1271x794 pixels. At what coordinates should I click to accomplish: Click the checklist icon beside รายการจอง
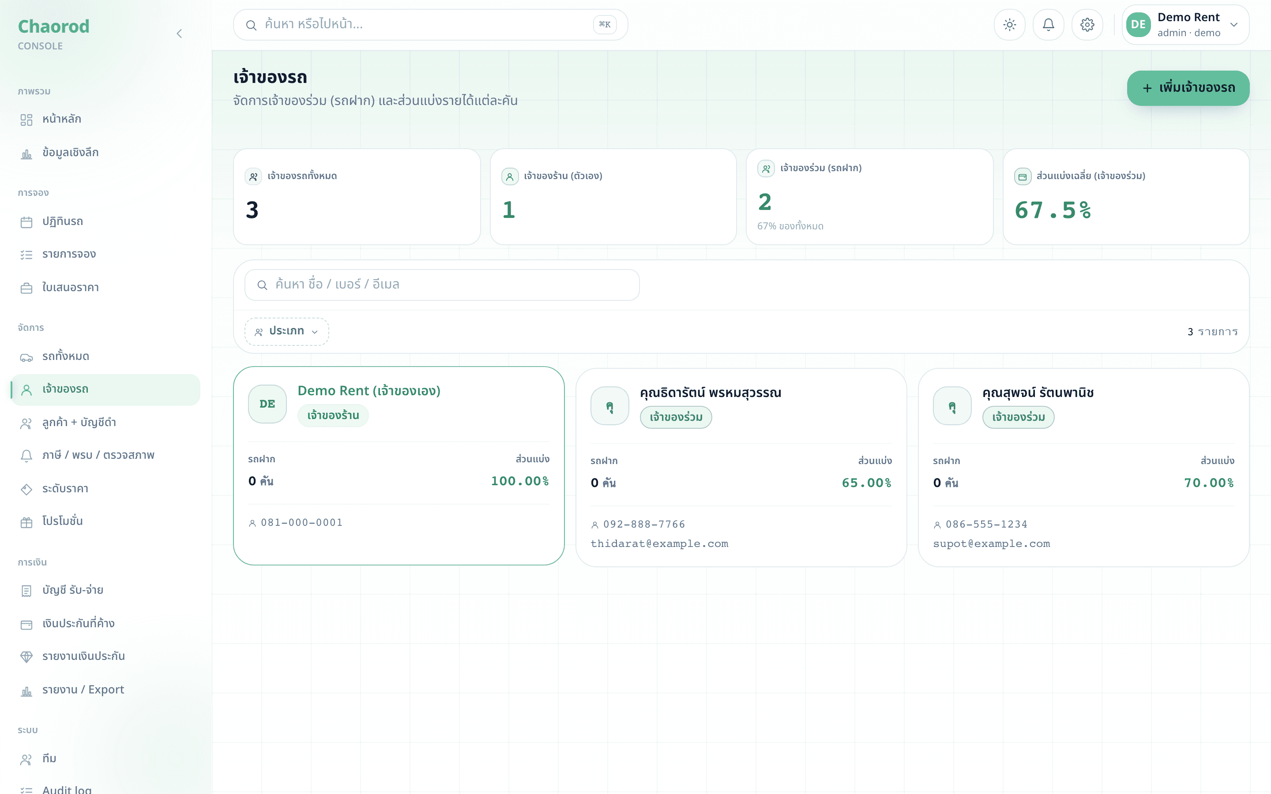click(26, 255)
